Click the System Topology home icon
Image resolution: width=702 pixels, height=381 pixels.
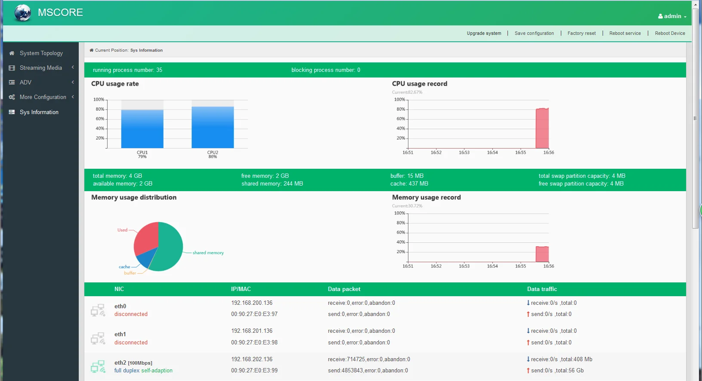pos(12,53)
